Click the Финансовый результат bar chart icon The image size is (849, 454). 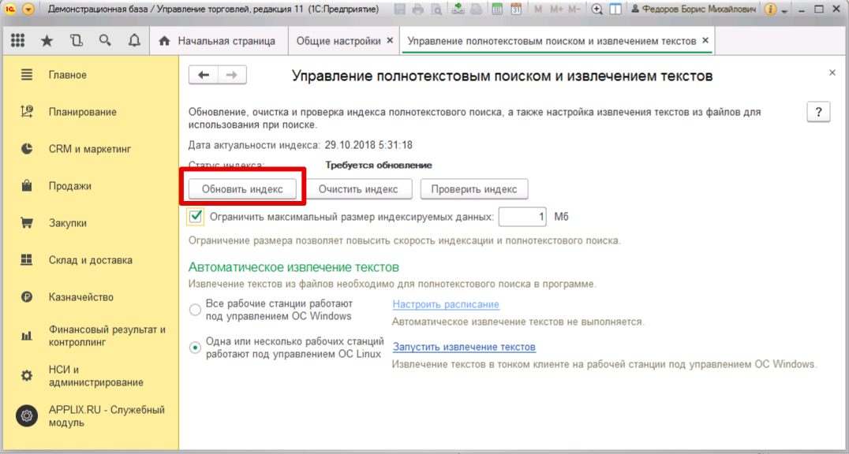(27, 336)
